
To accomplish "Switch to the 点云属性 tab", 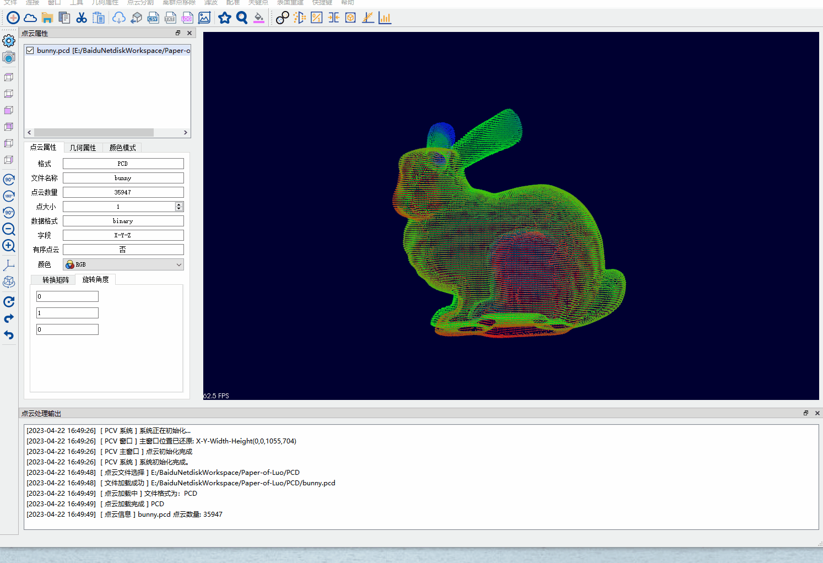I will [x=43, y=148].
